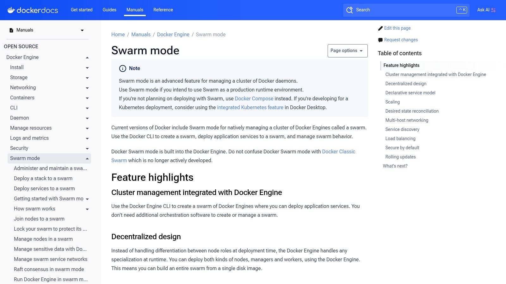This screenshot has width=506, height=284.
Task: Select the Manuals top navigation tab
Action: [x=135, y=10]
